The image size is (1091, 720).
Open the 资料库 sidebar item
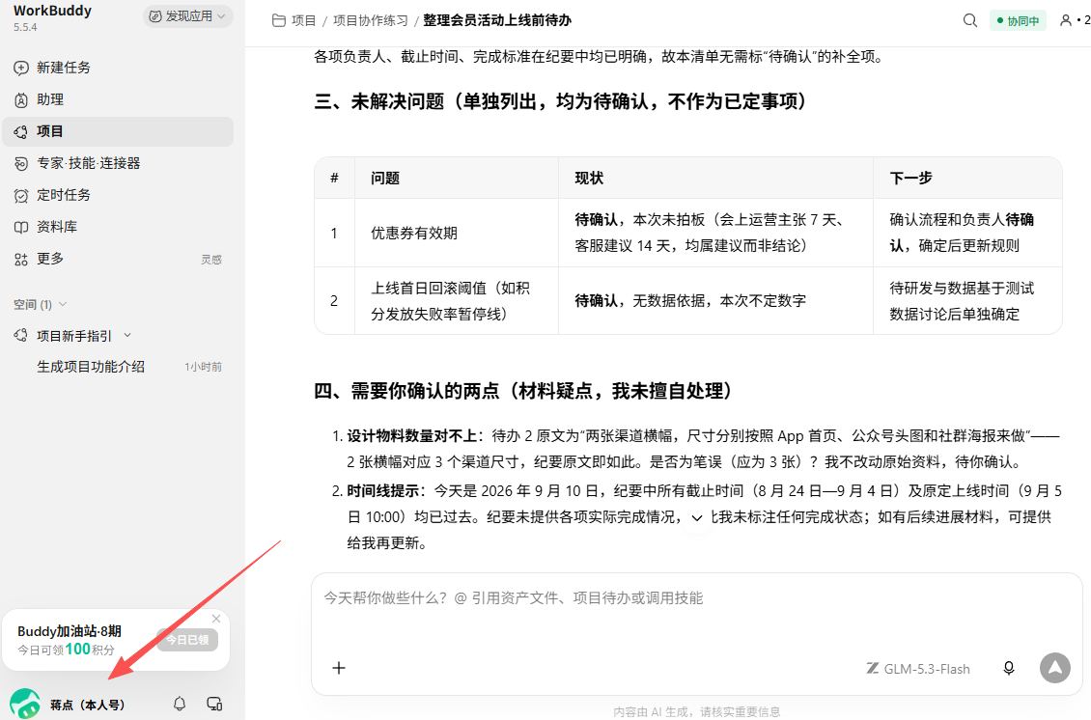[x=118, y=227]
